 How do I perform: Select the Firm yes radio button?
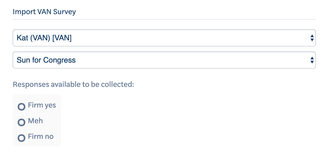(x=21, y=107)
